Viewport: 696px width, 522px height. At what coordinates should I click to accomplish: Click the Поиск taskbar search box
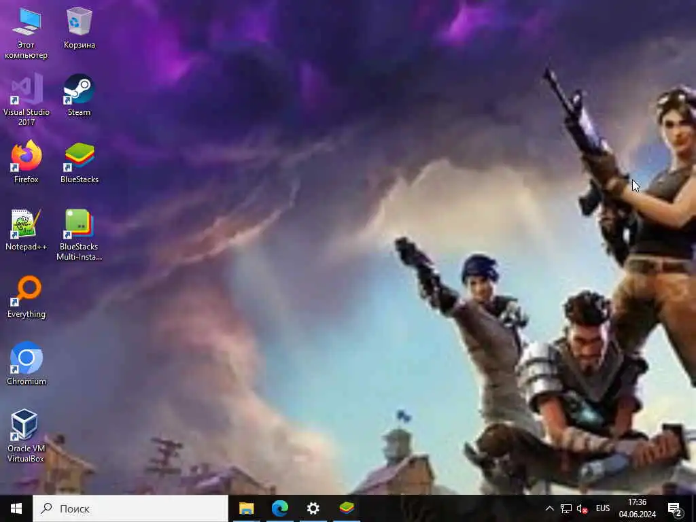tap(130, 508)
